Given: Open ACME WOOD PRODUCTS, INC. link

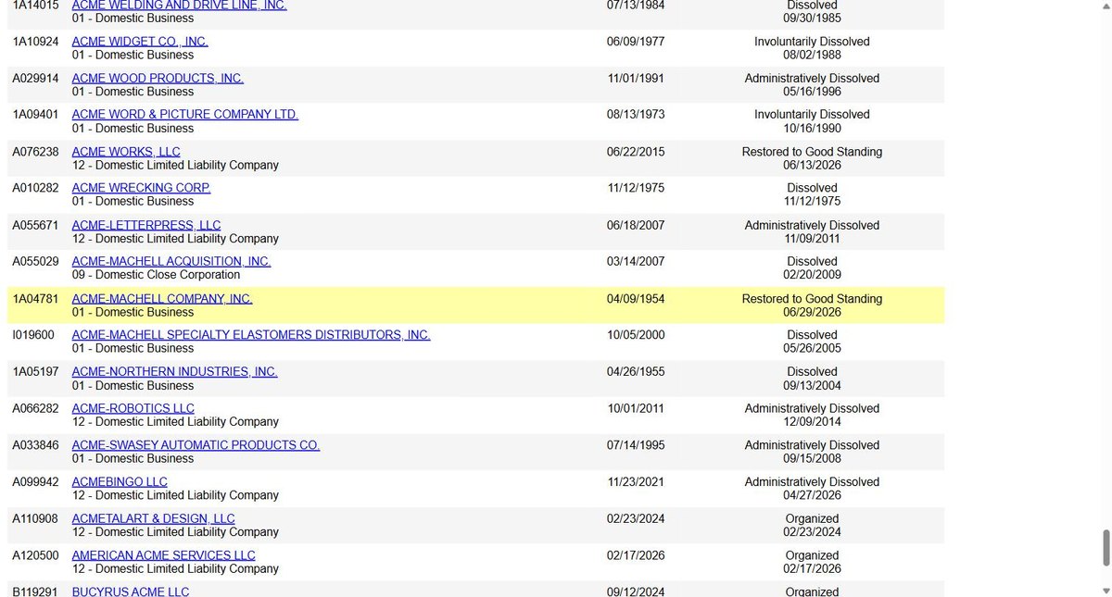Looking at the screenshot, I should click(x=158, y=79).
